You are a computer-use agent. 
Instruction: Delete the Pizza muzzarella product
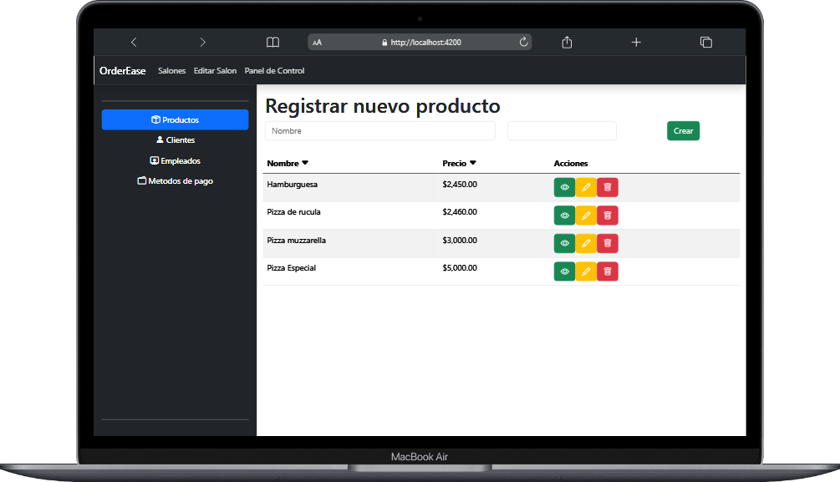pos(608,243)
